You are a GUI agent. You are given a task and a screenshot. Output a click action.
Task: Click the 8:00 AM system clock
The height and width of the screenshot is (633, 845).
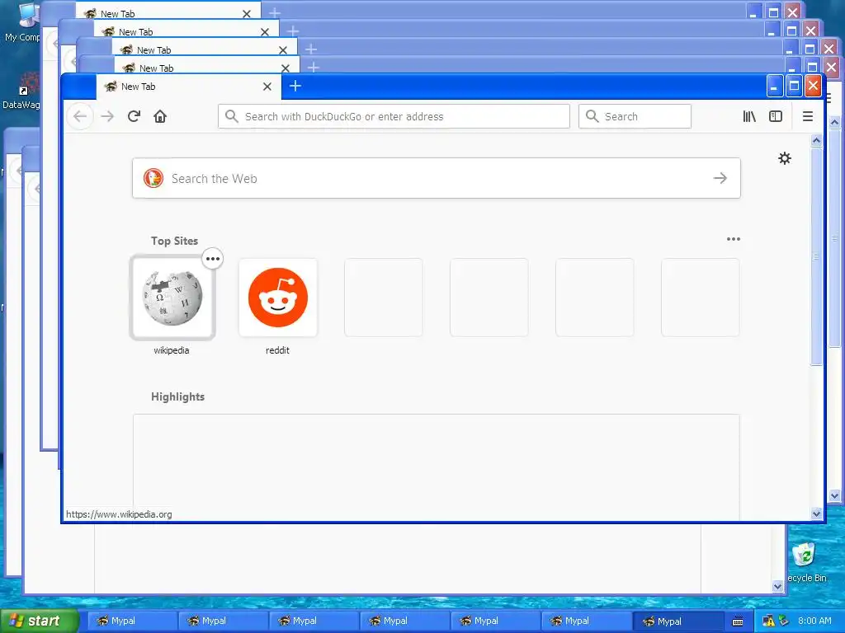[x=814, y=621]
